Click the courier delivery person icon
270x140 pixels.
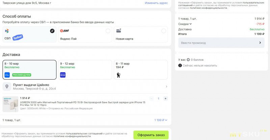click(x=119, y=75)
